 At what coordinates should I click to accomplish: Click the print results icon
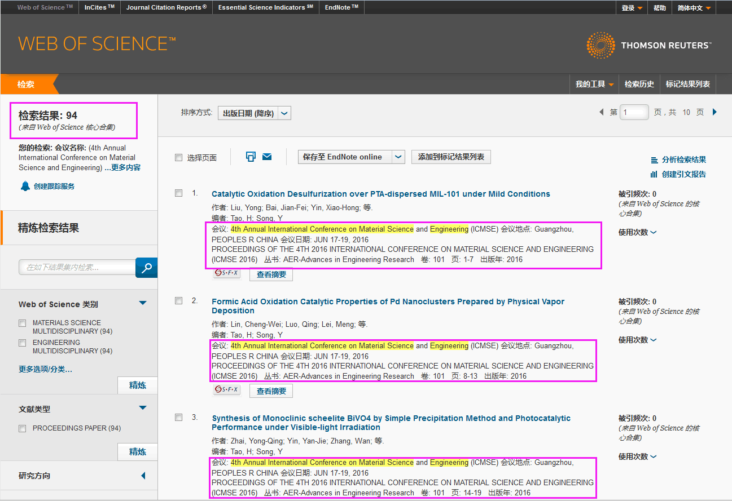tap(251, 157)
